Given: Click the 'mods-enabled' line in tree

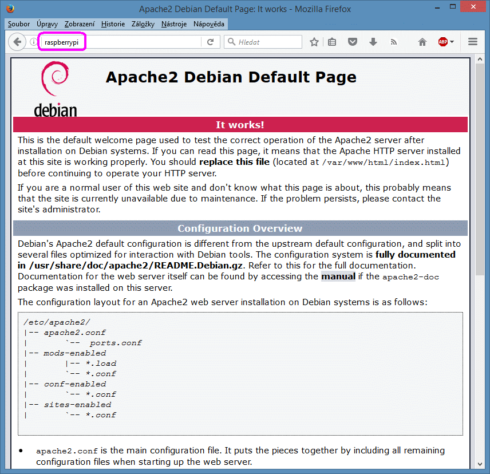Looking at the screenshot, I should (x=74, y=353).
